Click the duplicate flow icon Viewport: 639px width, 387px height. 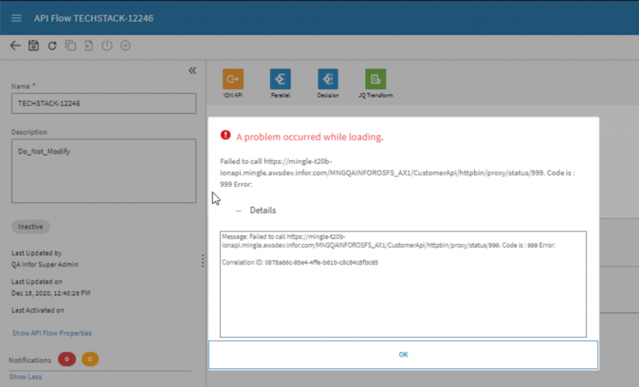pyautogui.click(x=71, y=45)
